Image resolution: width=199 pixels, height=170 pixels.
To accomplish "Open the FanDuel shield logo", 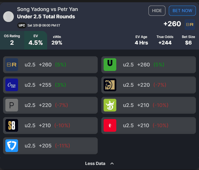I will pyautogui.click(x=12, y=146).
